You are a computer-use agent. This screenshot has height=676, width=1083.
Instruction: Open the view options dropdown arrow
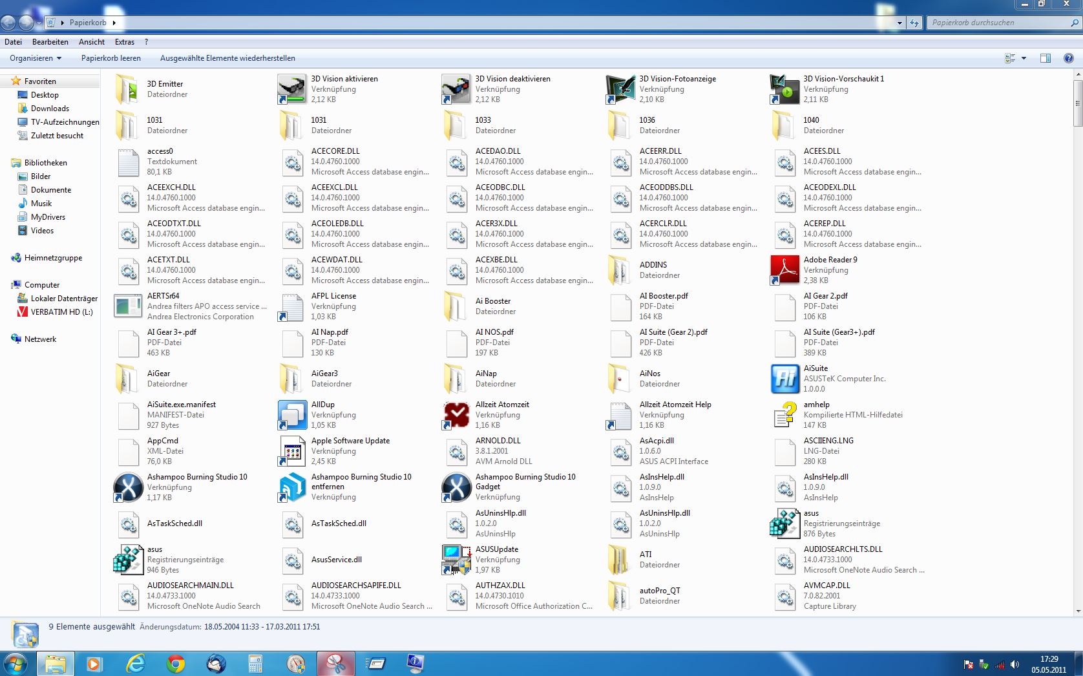coord(1024,58)
